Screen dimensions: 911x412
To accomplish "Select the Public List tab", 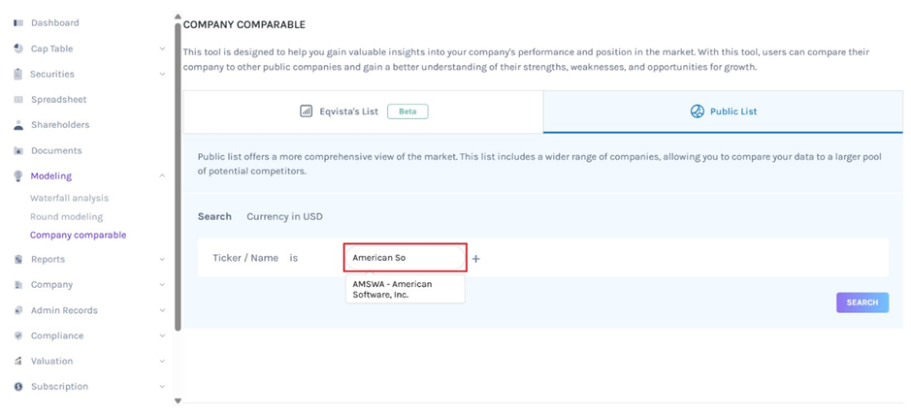I will pos(723,111).
